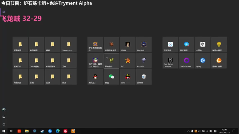The width and height of the screenshot is (239, 134).
Task: Launch the South Park 南方公园 game tile
Action: click(x=95, y=61)
